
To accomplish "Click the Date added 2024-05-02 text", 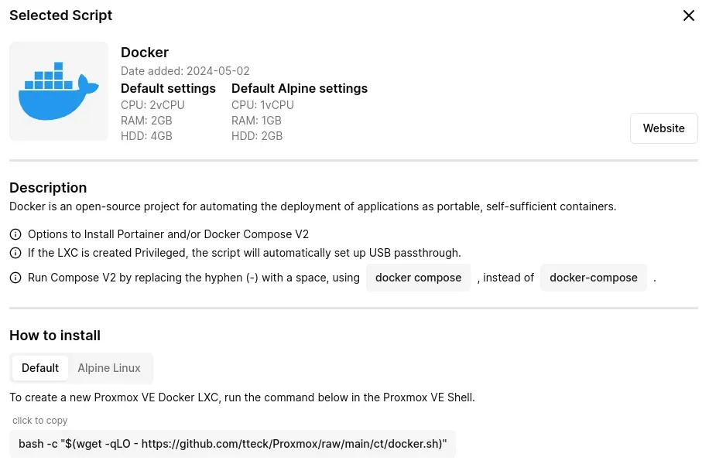I will coord(185,70).
